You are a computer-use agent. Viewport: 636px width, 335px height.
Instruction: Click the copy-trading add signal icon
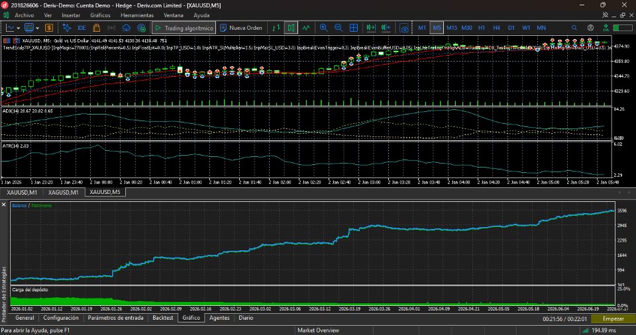tap(141, 28)
